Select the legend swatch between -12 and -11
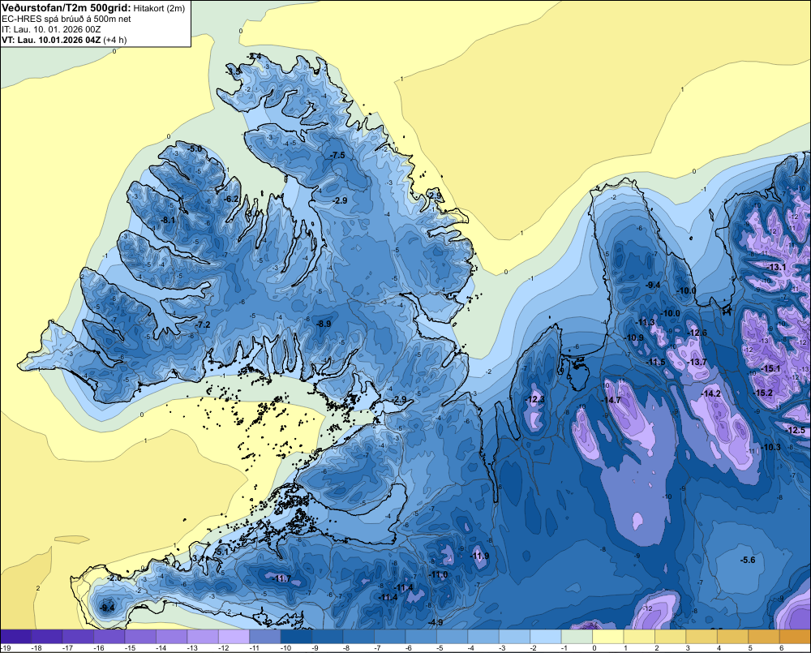 click(x=234, y=637)
